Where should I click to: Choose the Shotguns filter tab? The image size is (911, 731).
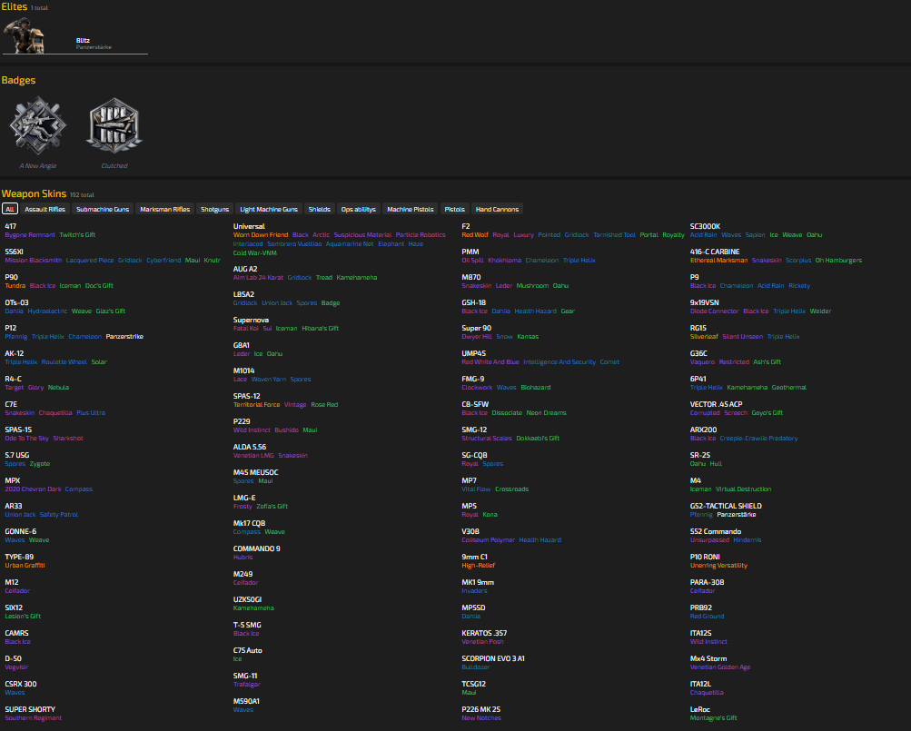tap(215, 209)
